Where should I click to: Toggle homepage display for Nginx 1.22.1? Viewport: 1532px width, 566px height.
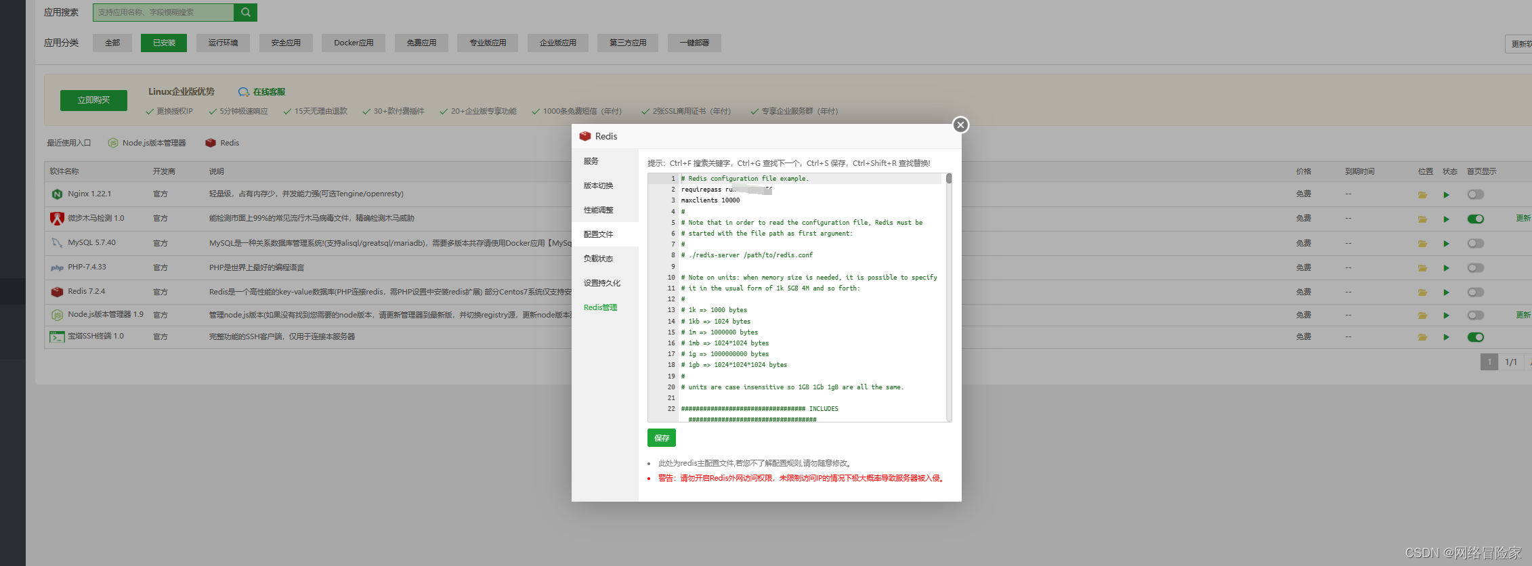click(1476, 194)
